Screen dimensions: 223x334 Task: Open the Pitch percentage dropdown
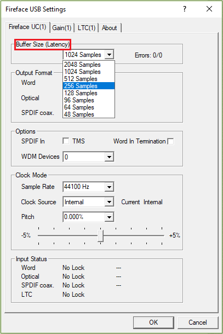tap(109, 217)
